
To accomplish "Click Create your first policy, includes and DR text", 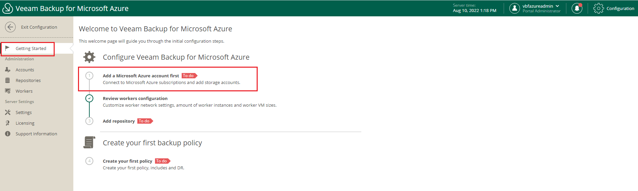I will [x=143, y=168].
